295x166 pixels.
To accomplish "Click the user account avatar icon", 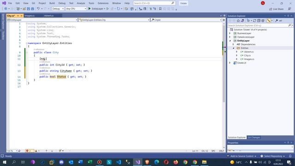I will (263, 3).
